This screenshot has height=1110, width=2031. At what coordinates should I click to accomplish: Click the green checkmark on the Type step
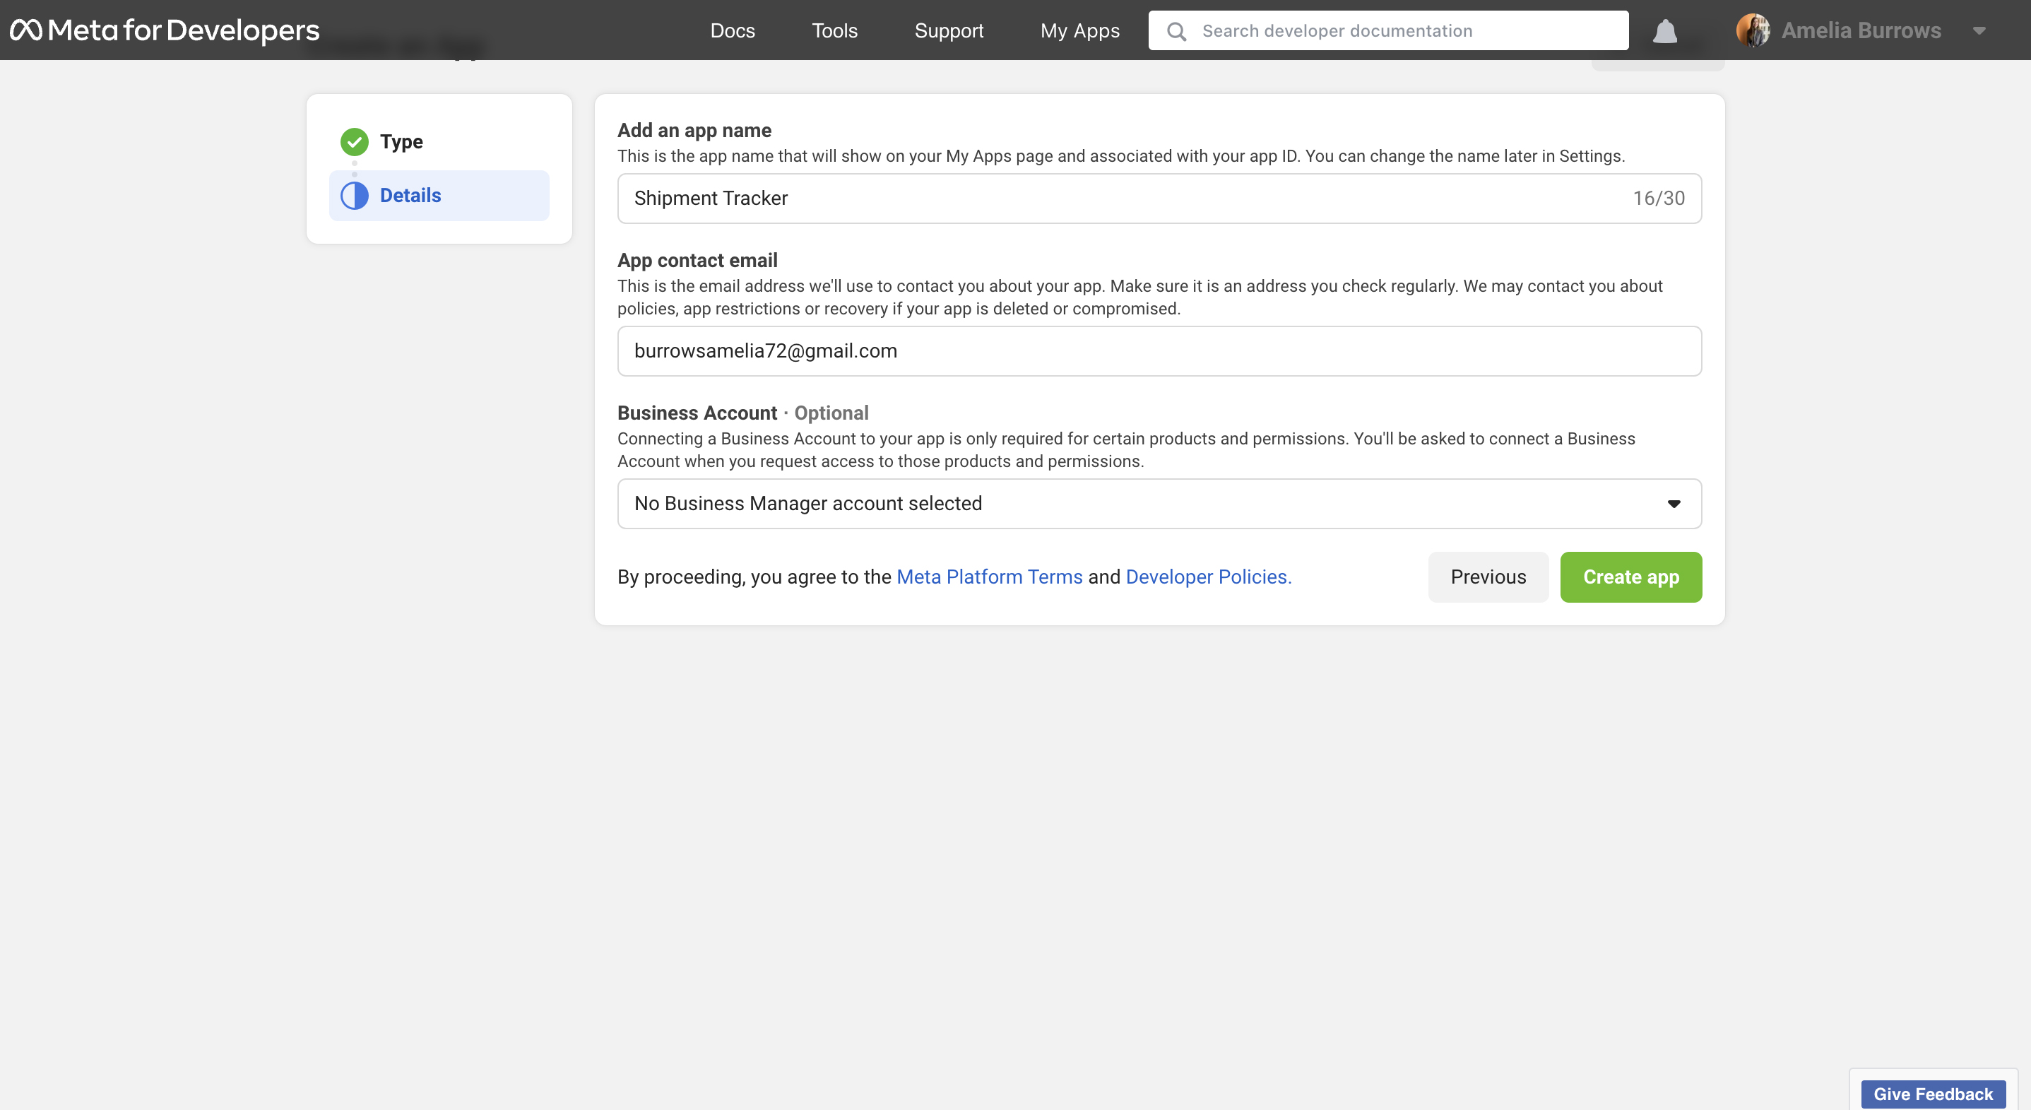click(354, 142)
